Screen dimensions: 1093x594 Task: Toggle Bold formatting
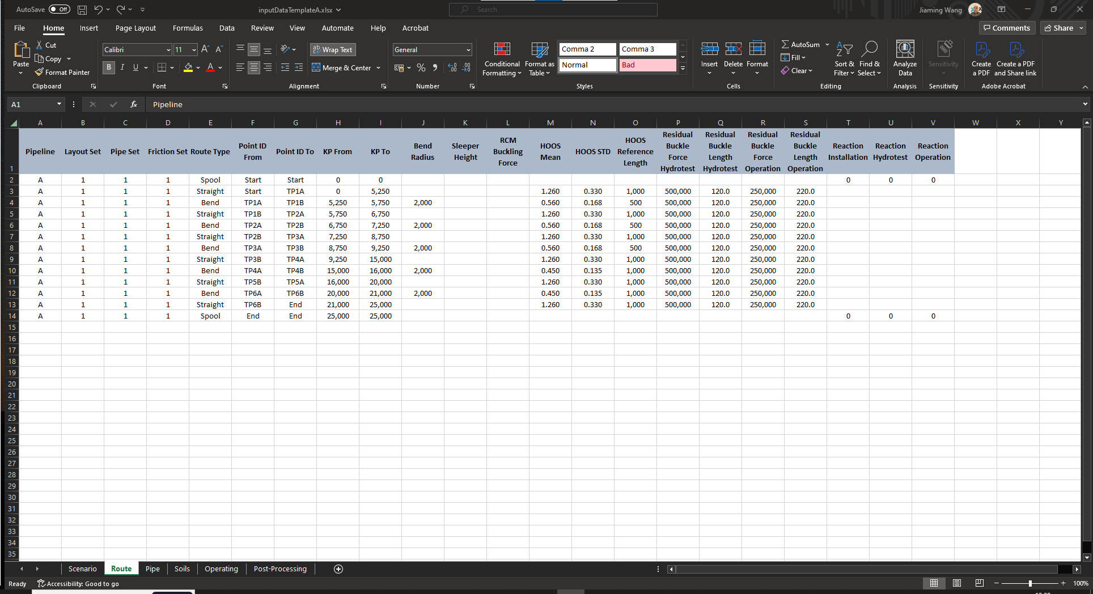click(x=109, y=67)
